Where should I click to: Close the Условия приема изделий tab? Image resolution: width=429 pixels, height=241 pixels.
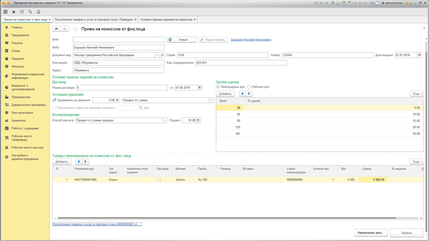[x=195, y=20]
